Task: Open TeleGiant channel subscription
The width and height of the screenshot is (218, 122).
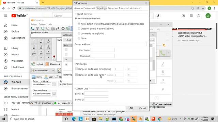Action: click(x=15, y=82)
